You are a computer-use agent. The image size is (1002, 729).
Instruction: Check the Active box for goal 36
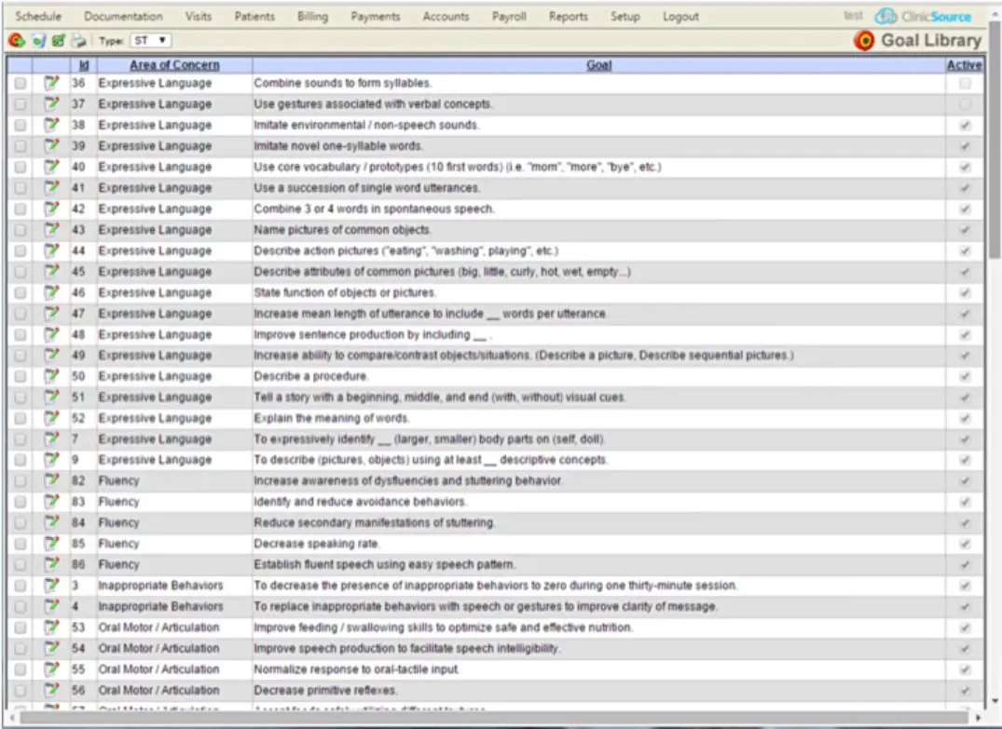966,82
